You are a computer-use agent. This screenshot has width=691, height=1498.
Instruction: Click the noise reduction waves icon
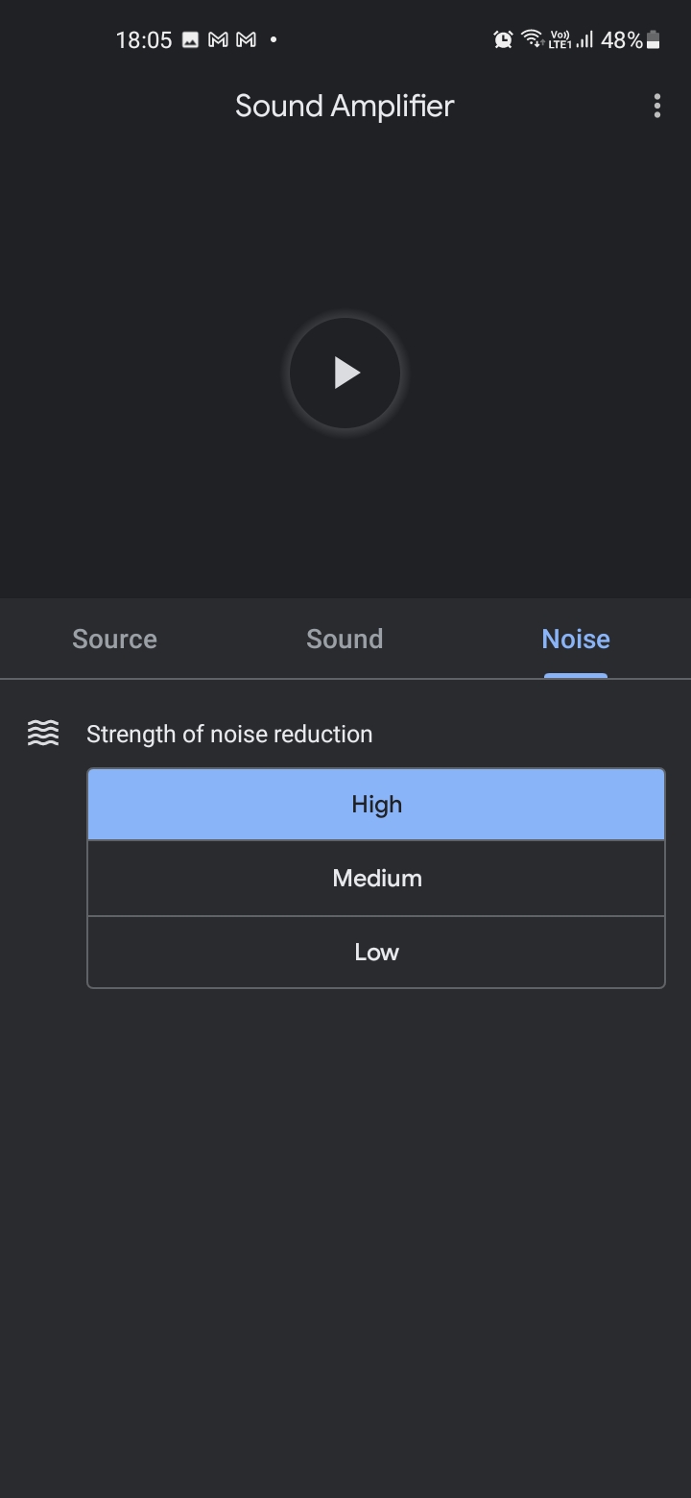click(43, 734)
